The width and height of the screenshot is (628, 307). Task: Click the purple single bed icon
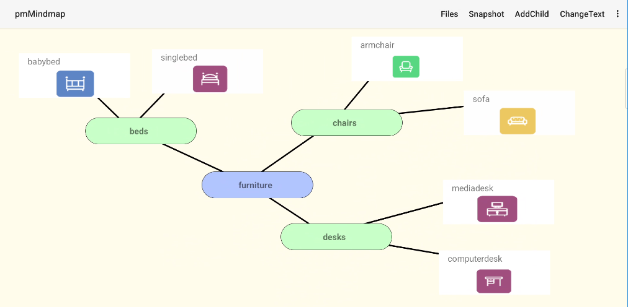coord(210,79)
